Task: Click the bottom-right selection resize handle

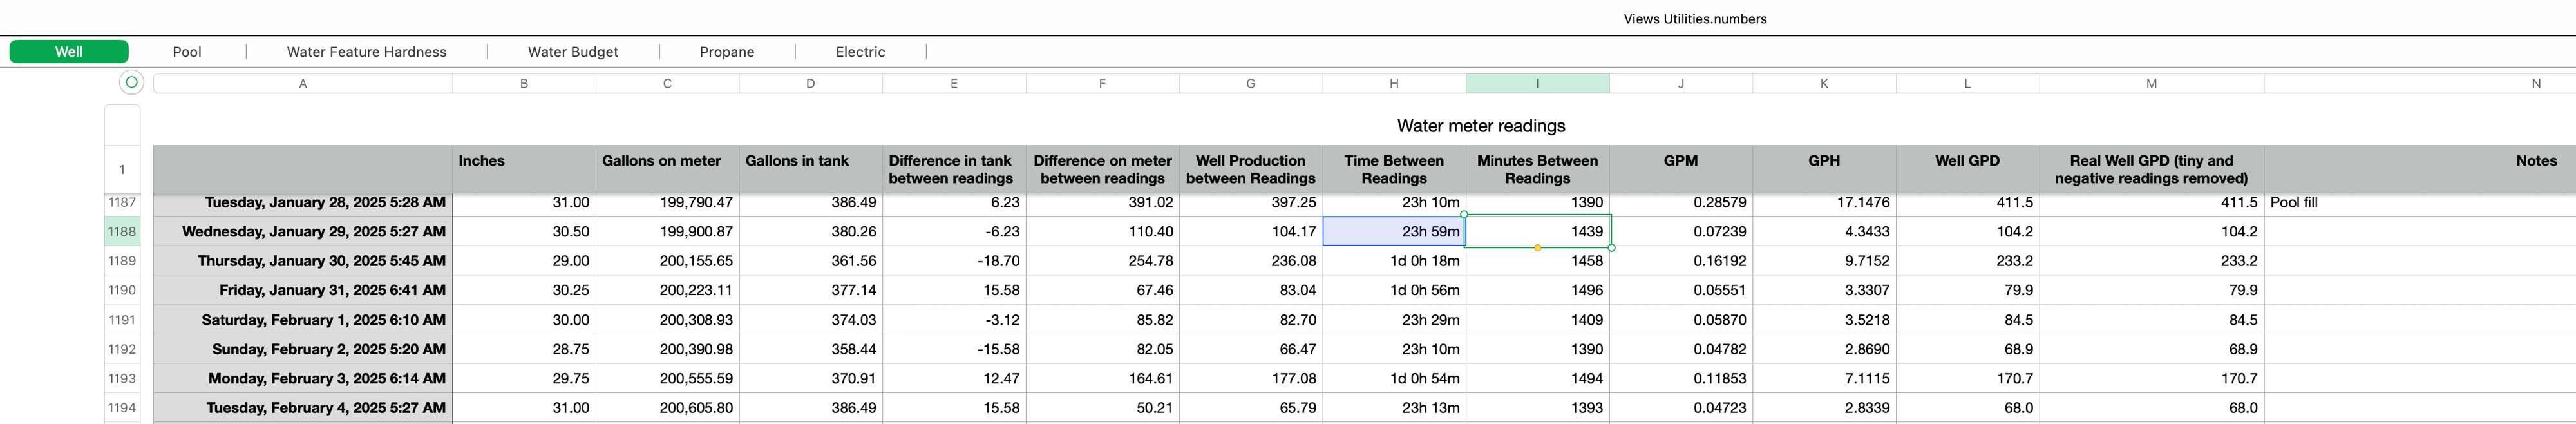Action: click(1611, 247)
